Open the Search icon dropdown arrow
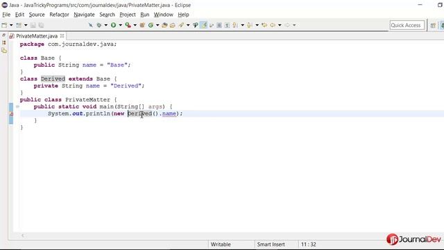Screen dimensions: 444x250 click(188, 25)
